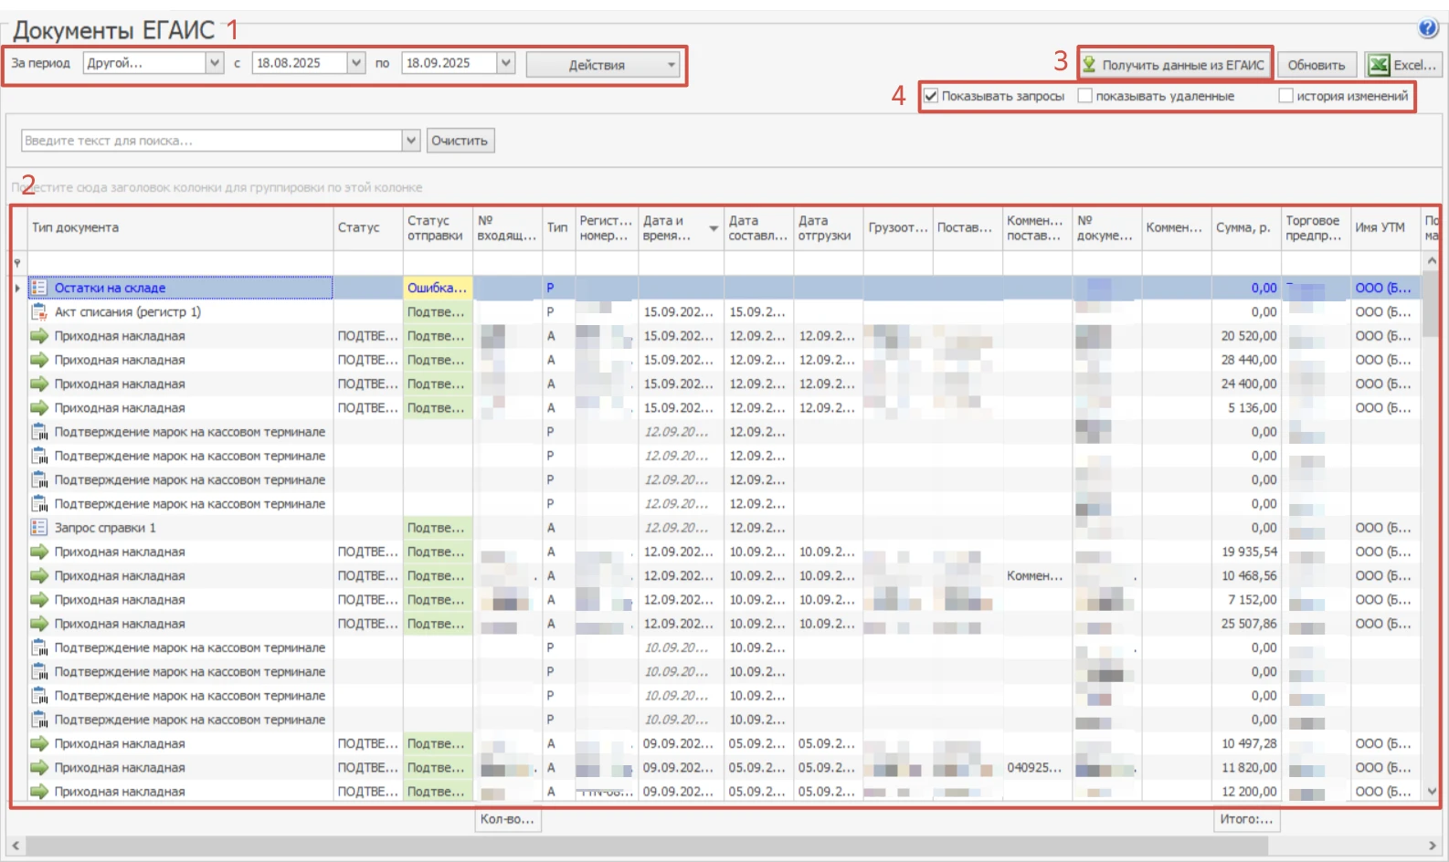Sort by Статус column header

pyautogui.click(x=367, y=227)
